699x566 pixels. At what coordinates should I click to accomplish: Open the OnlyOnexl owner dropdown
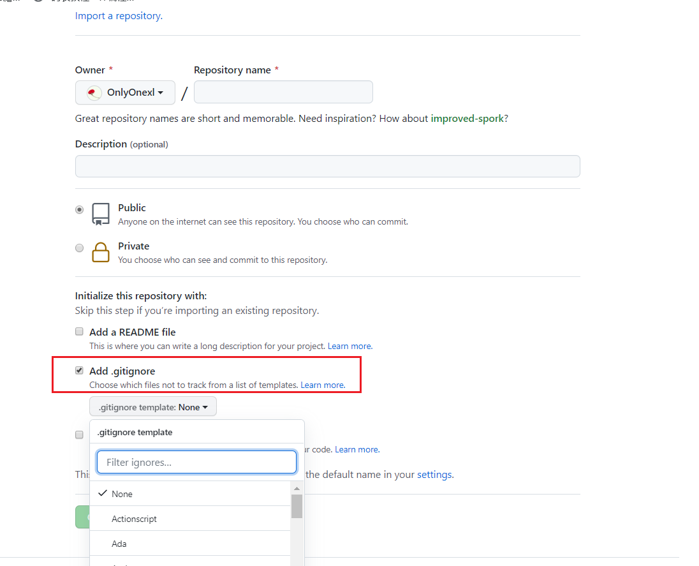125,93
